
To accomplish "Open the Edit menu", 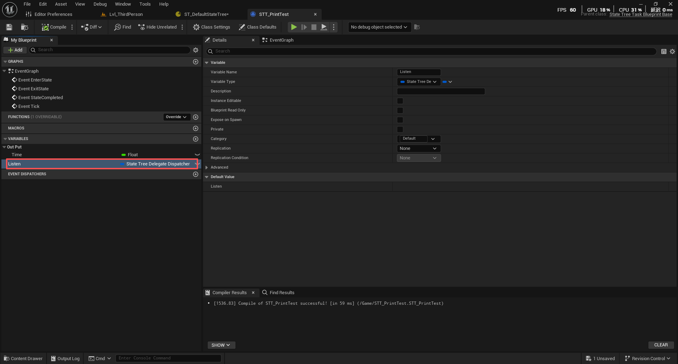I will pyautogui.click(x=43, y=4).
